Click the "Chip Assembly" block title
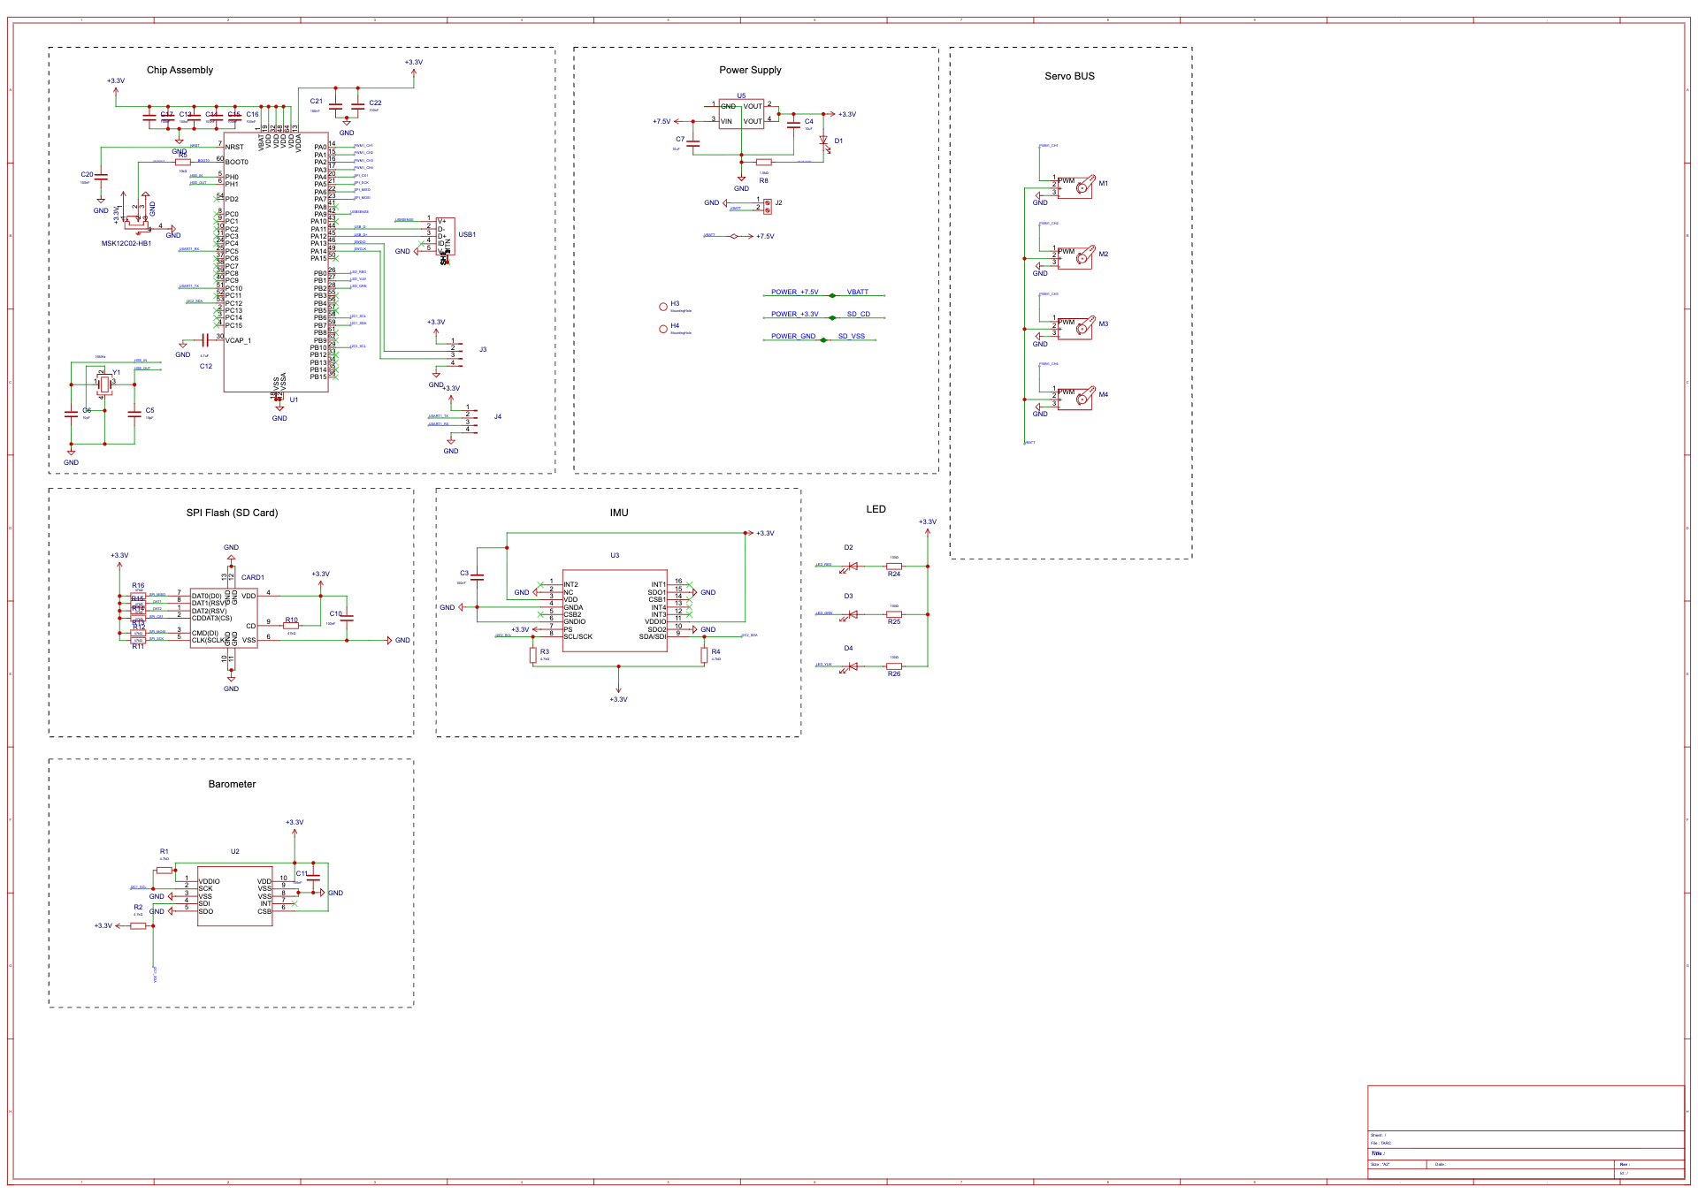Image resolution: width=1698 pixels, height=1202 pixels. pos(180,70)
